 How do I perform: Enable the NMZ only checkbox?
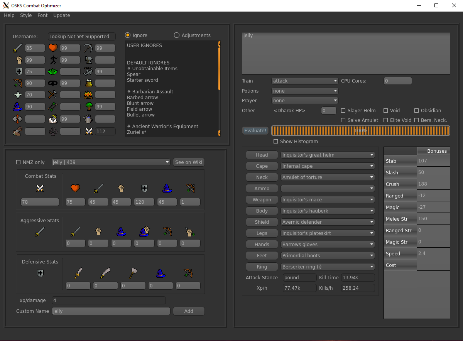click(18, 162)
